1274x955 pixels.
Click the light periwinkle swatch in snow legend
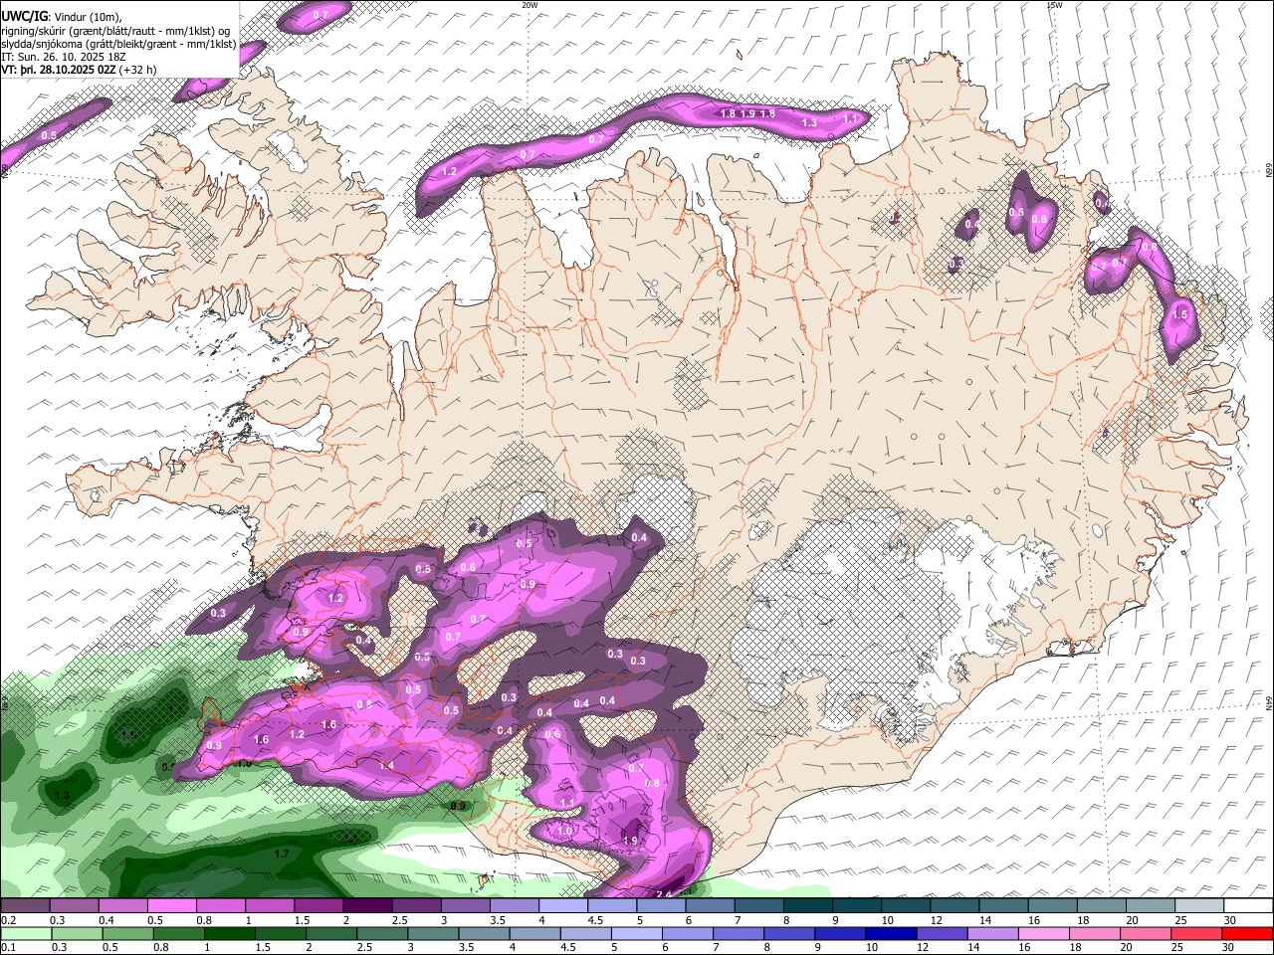coord(562,906)
